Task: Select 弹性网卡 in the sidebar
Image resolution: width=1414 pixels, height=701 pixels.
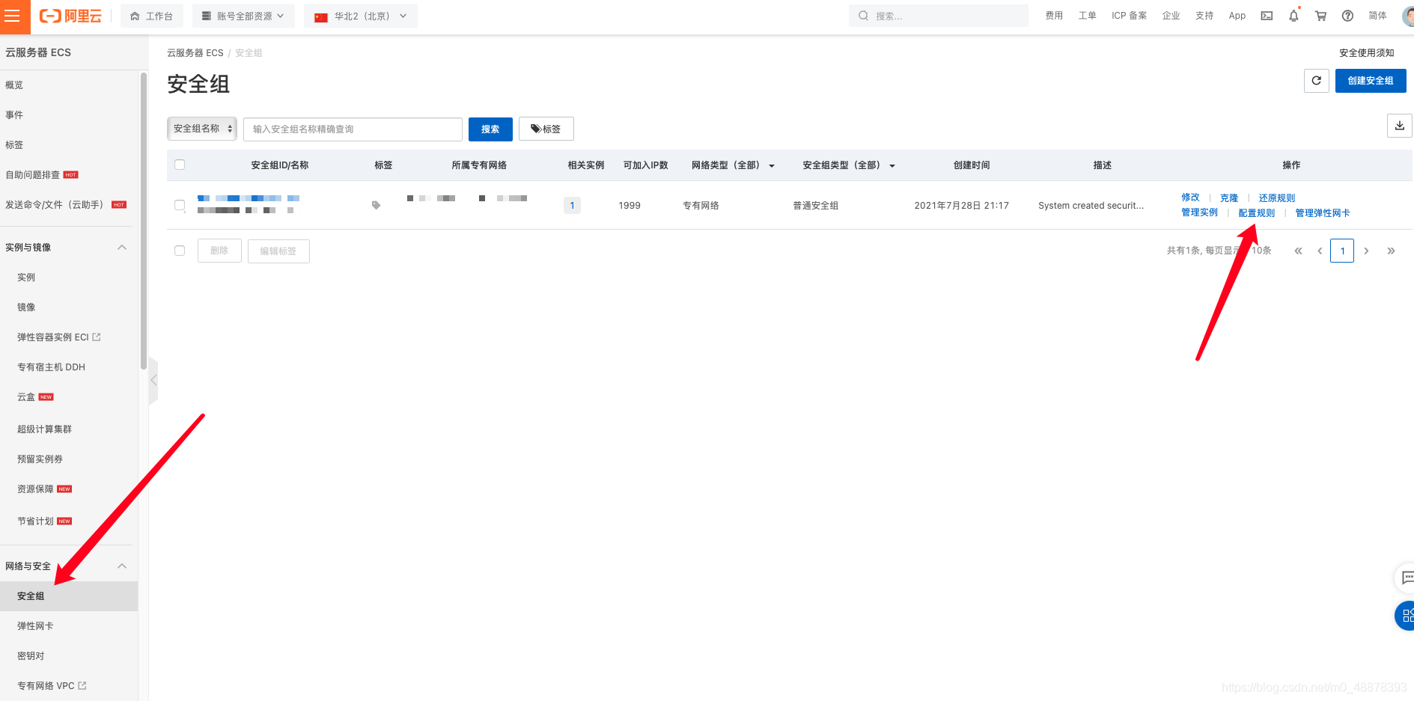Action: [x=34, y=625]
